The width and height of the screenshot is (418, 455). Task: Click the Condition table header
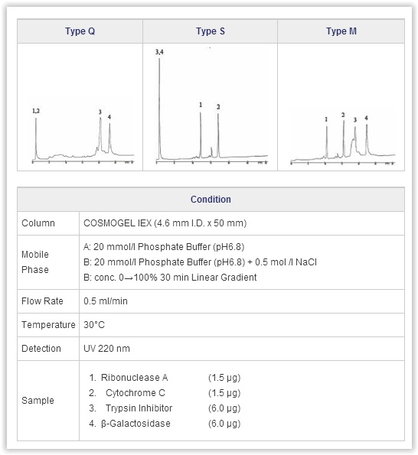tap(211, 200)
